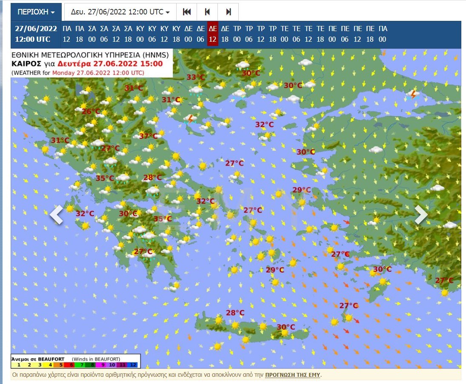The width and height of the screenshot is (466, 384).
Task: Advance to the next forecast step
Action: 229,12
